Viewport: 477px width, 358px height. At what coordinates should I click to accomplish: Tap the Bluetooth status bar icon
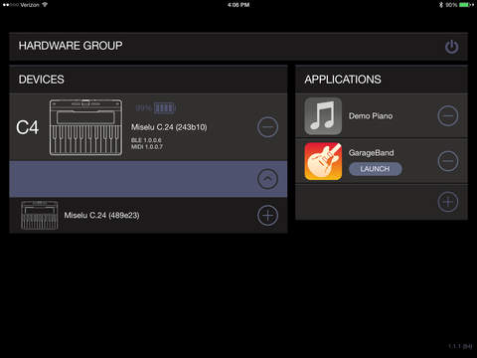(x=441, y=5)
